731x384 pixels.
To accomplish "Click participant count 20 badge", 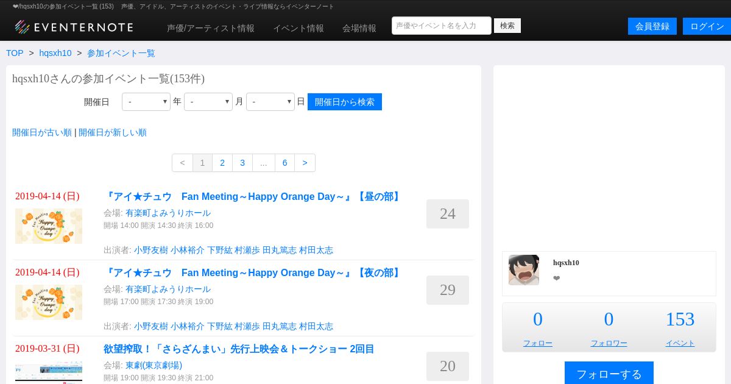I will coord(448,366).
